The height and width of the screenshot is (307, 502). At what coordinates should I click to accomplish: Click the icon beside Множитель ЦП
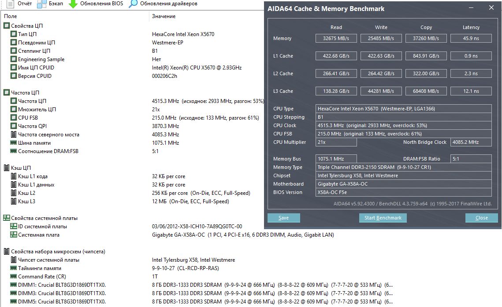[14, 109]
